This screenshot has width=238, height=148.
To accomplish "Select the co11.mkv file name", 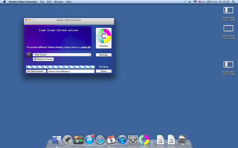I will coord(73,30).
